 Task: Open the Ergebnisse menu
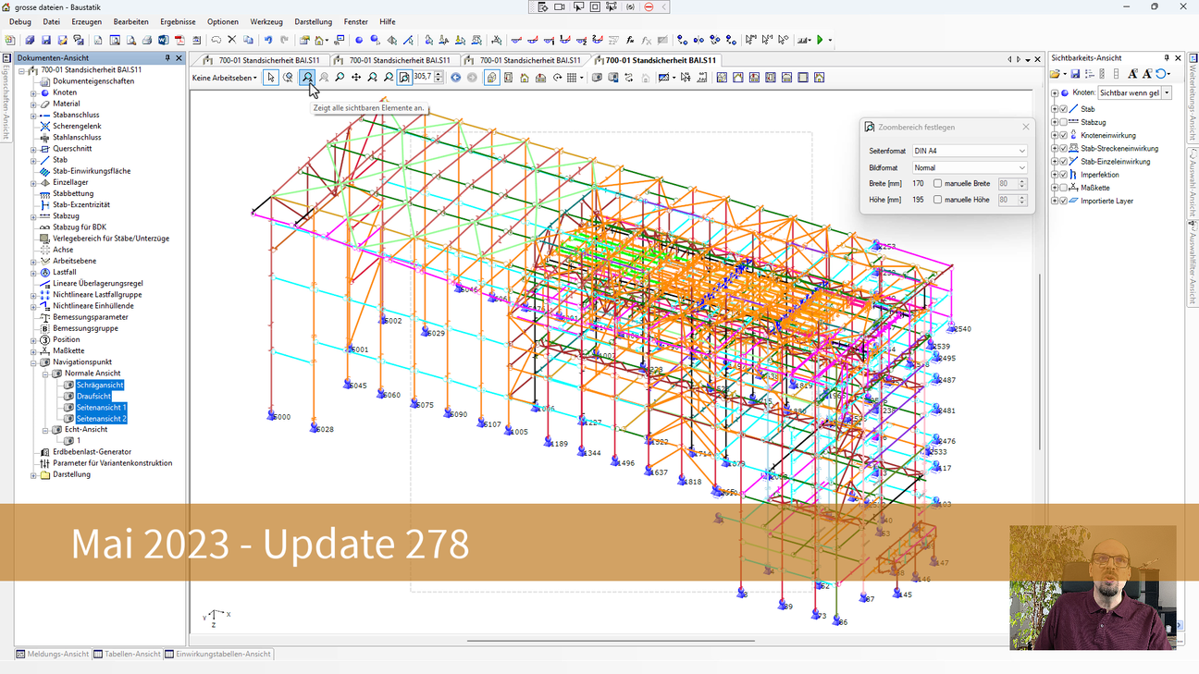tap(178, 21)
